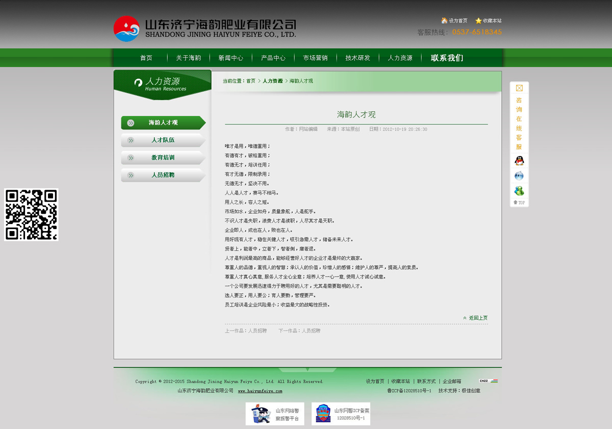This screenshot has width=612, height=429.
Task: Jump back up with the TOP arrow
Action: 519,203
